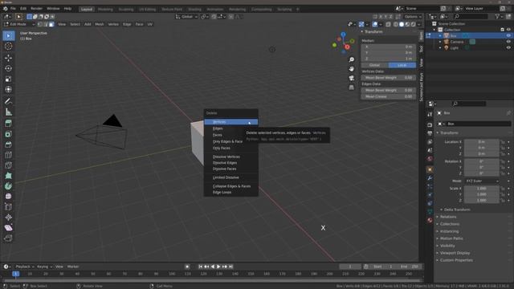Jump to the timeline start frame
This screenshot has height=289, width=514.
(x=200, y=267)
